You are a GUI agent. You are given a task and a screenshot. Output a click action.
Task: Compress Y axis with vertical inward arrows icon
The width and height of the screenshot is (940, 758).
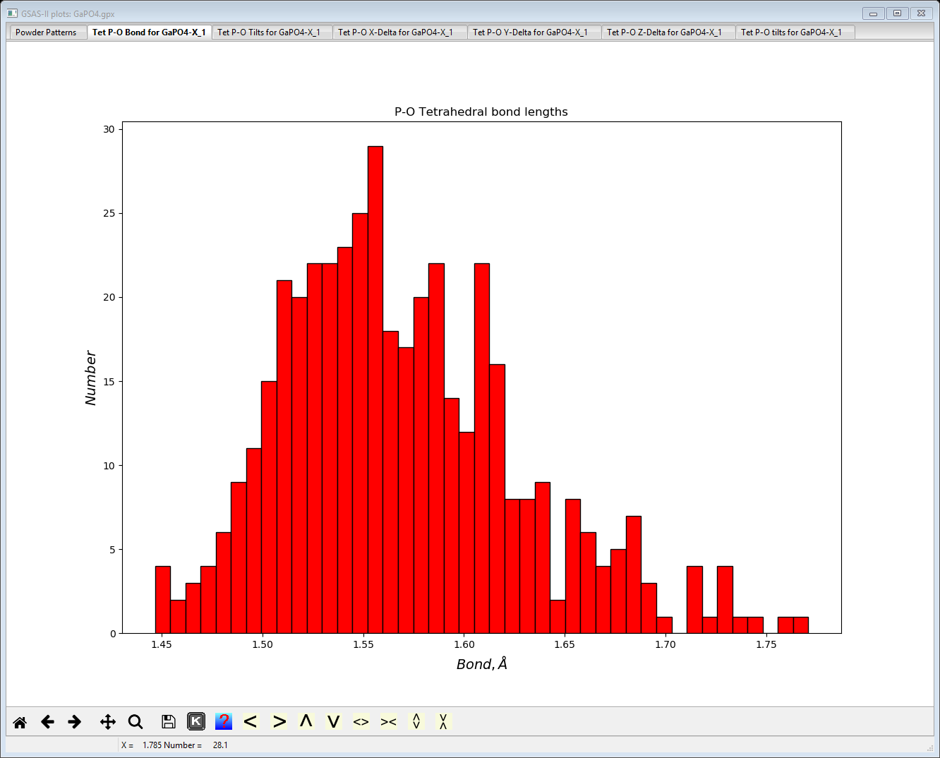coord(443,721)
